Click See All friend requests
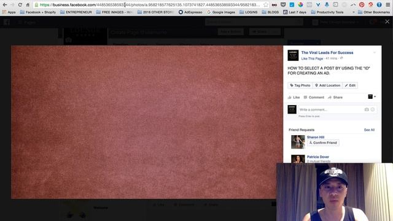This screenshot has width=393, height=221. (x=369, y=130)
